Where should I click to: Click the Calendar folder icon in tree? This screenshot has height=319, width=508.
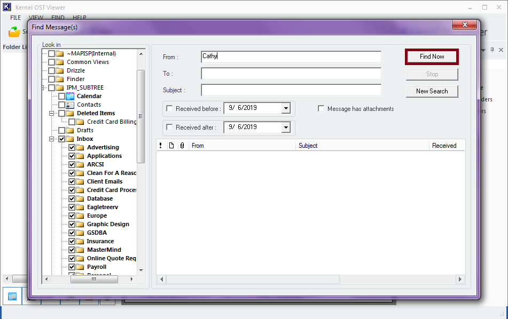click(70, 96)
